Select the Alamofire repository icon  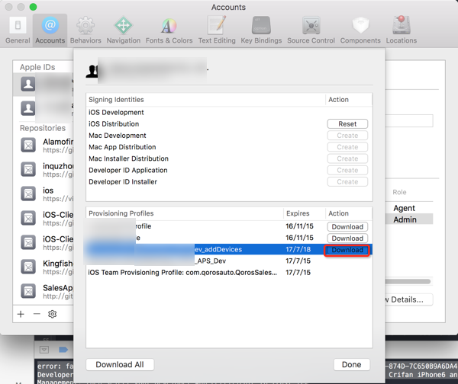[28, 145]
